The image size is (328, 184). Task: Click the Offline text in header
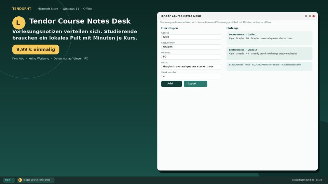tap(88, 9)
